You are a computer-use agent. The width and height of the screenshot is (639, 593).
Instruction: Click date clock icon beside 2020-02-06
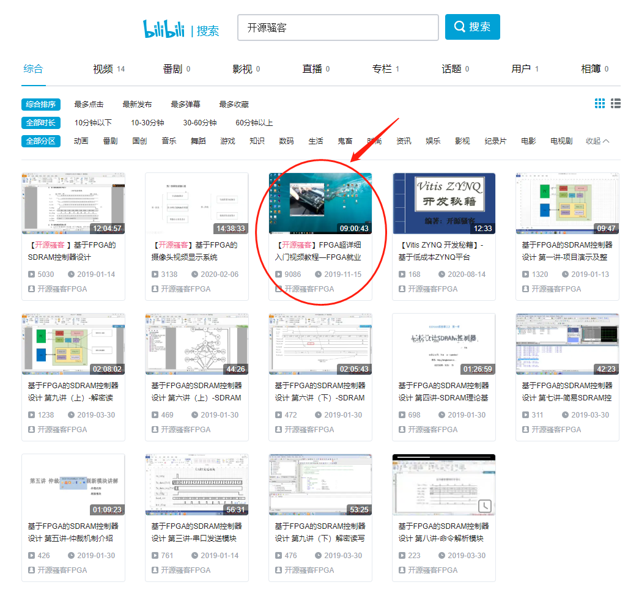[x=195, y=274]
